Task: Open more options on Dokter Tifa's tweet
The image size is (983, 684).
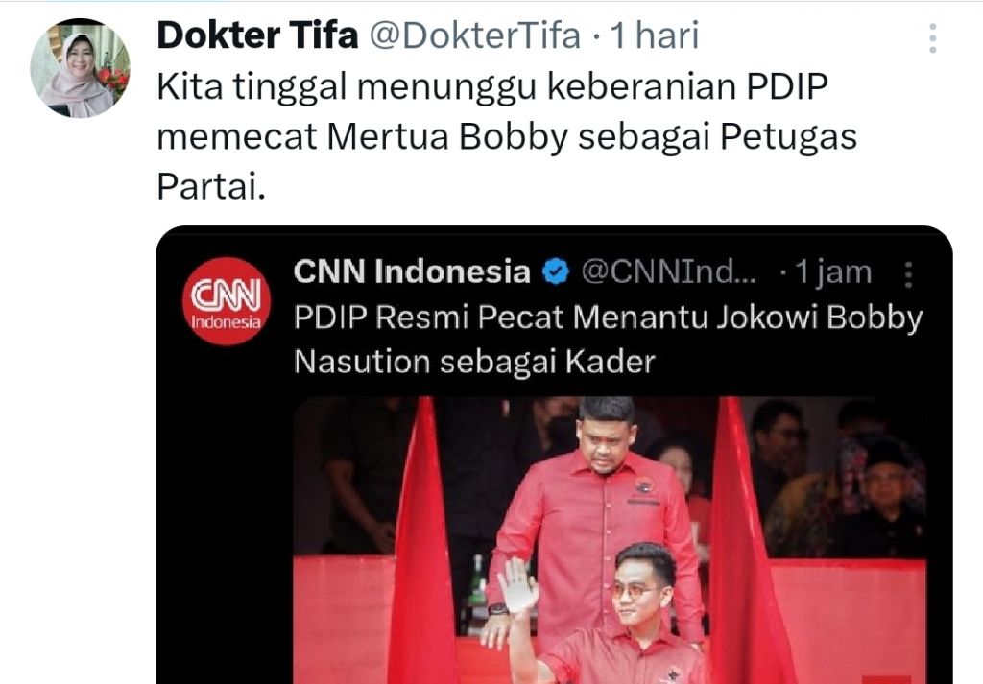Action: (x=933, y=38)
